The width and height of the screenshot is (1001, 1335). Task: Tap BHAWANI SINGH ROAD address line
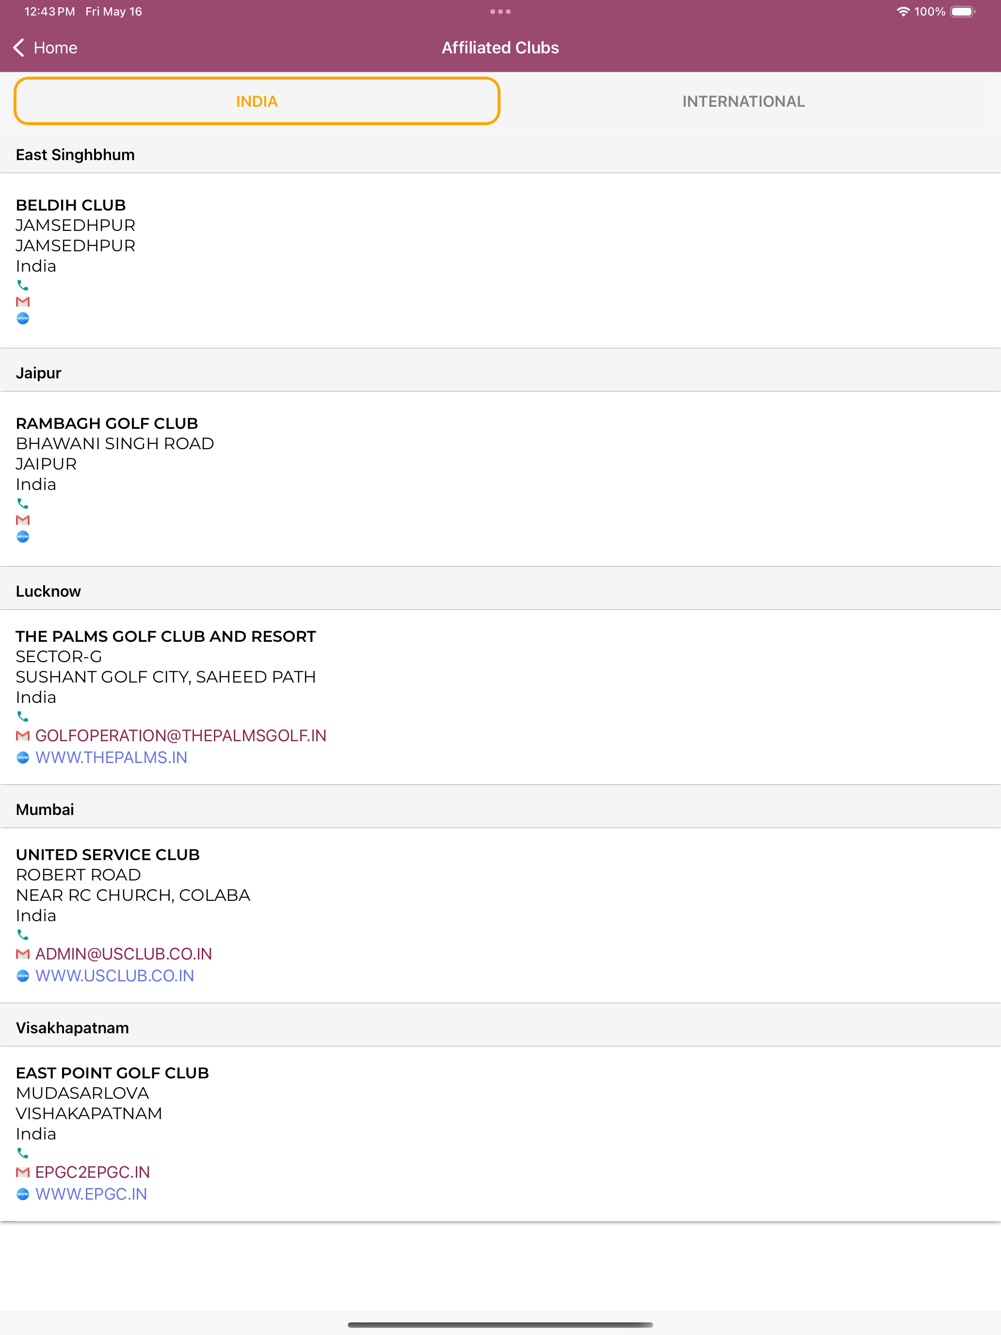tap(114, 443)
